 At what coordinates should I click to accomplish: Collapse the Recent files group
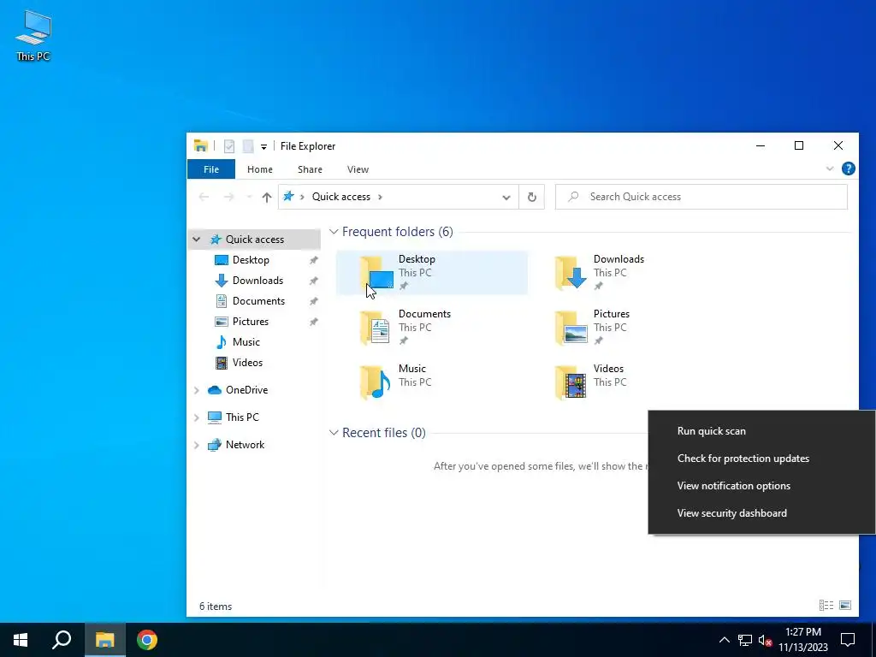[x=334, y=432]
